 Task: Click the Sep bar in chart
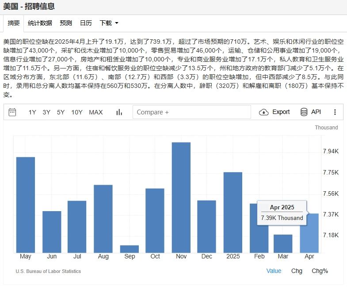click(x=130, y=249)
